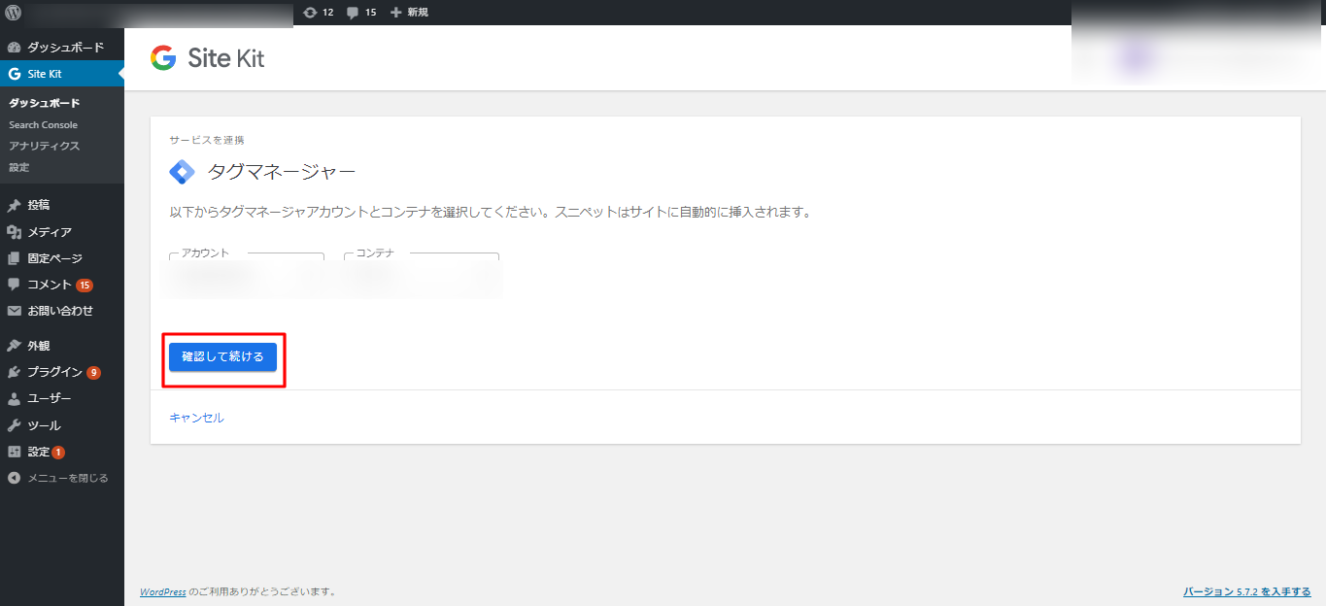
Task: Open プラグイン with badge 9 in the sidebar
Action: click(62, 372)
